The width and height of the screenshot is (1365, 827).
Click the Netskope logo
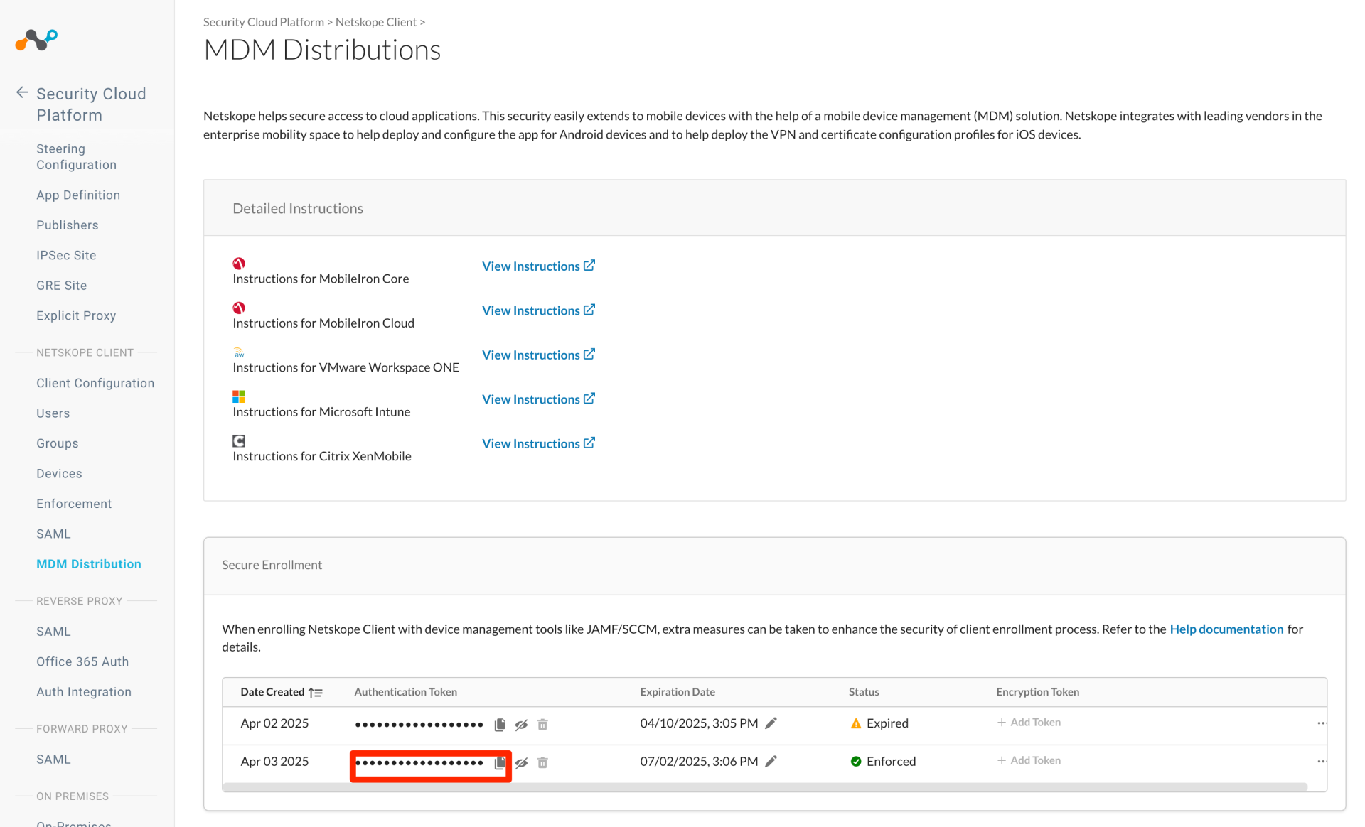coord(34,40)
